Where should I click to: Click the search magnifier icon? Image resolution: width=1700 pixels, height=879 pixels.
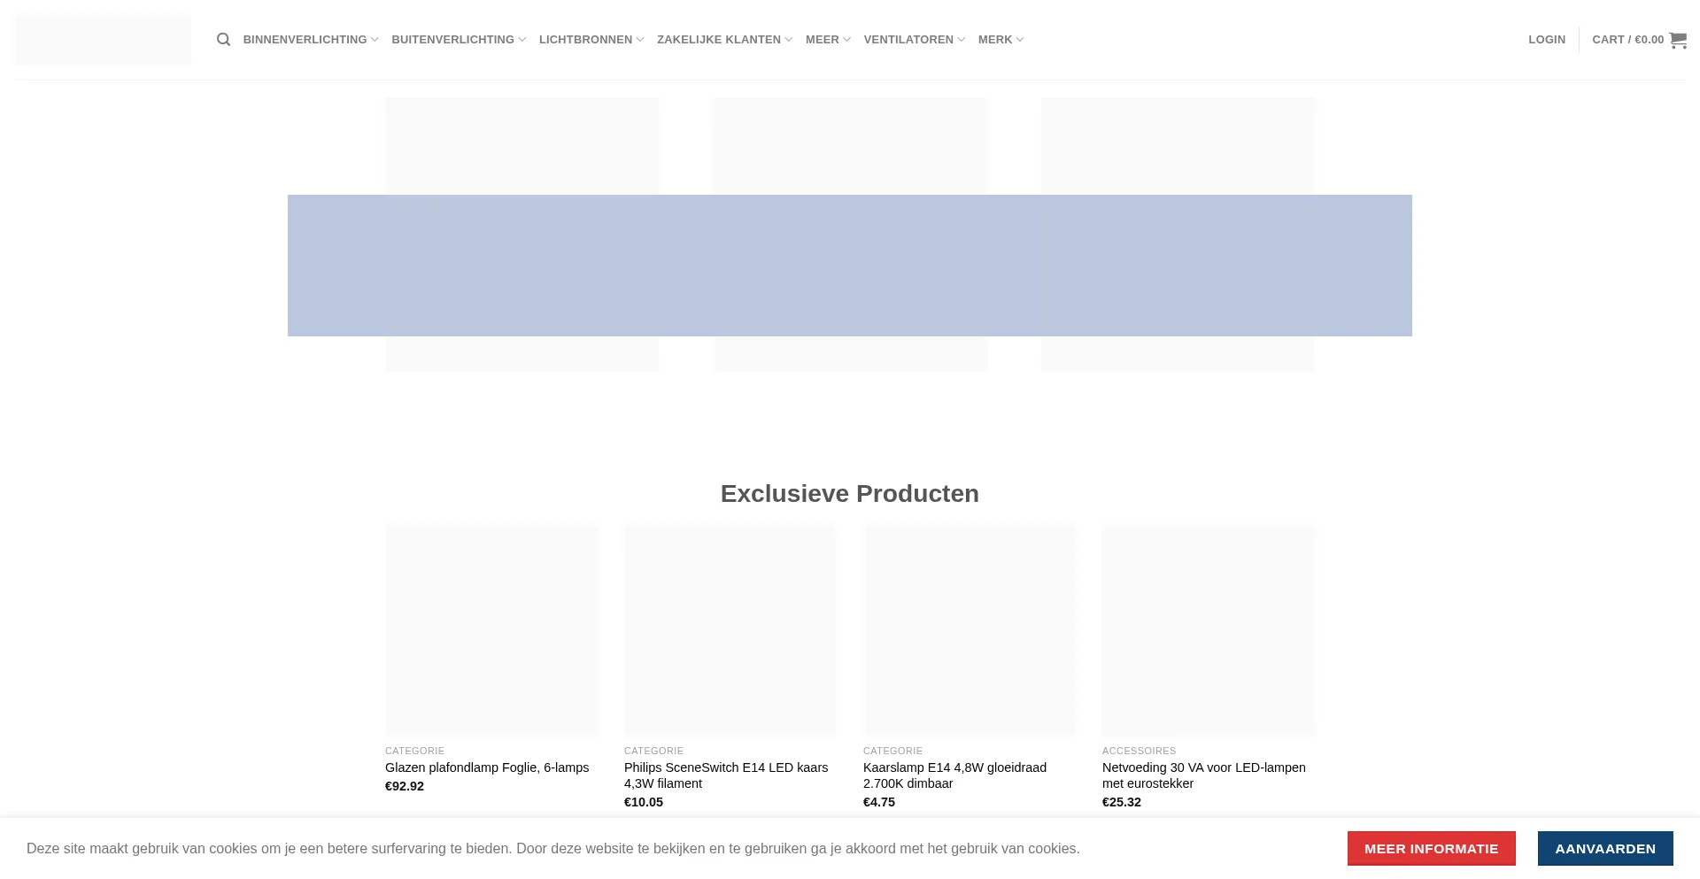tap(223, 40)
